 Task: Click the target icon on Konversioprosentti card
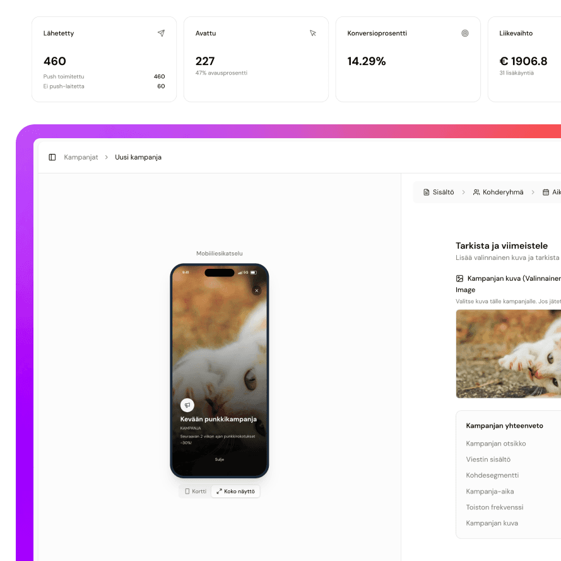point(464,33)
